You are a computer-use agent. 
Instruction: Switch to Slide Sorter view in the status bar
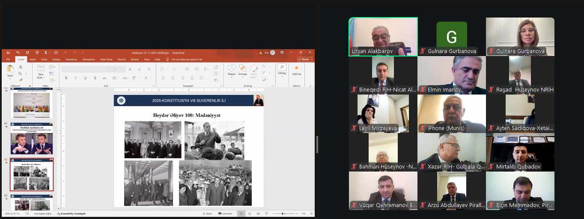[249, 213]
